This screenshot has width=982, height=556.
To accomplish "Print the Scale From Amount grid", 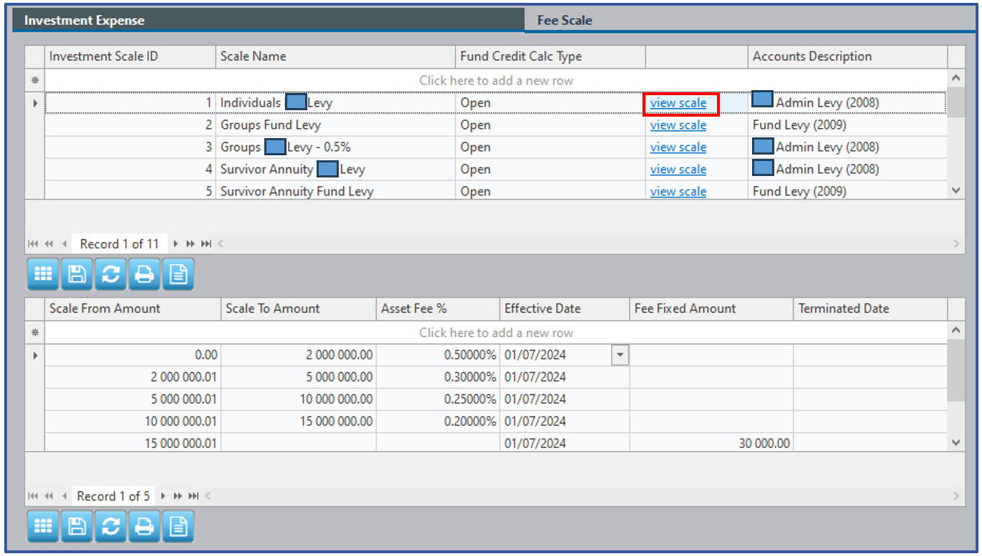I will [144, 527].
